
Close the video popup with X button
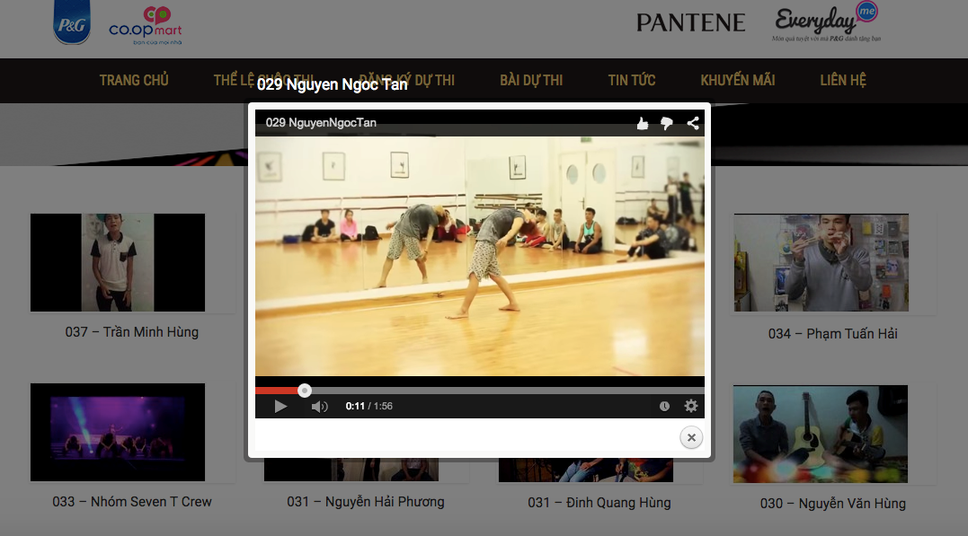691,437
